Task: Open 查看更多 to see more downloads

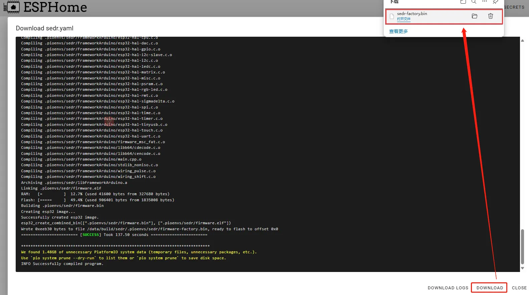Action: click(x=398, y=31)
